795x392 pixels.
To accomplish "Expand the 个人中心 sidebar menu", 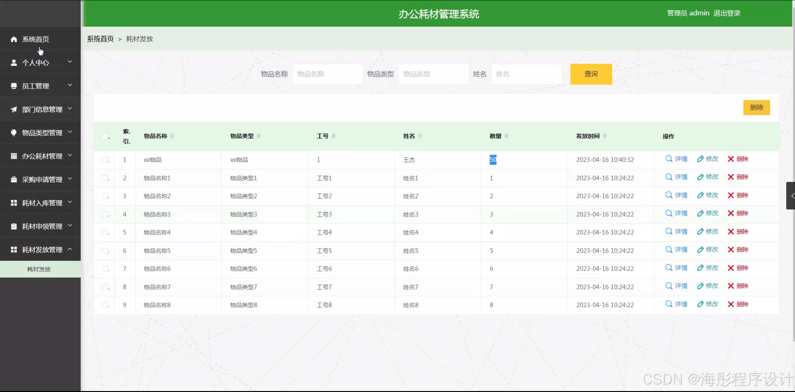I will tap(40, 62).
